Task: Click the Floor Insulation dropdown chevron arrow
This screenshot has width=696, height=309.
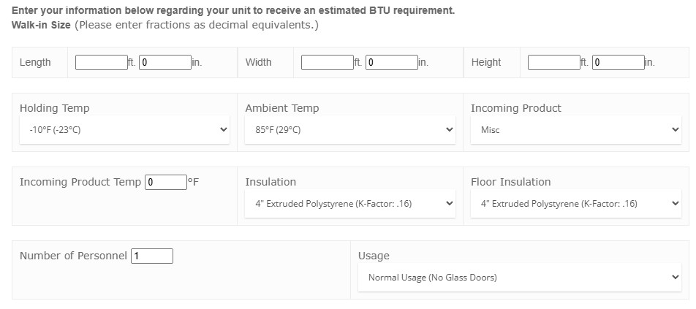Action: click(675, 204)
